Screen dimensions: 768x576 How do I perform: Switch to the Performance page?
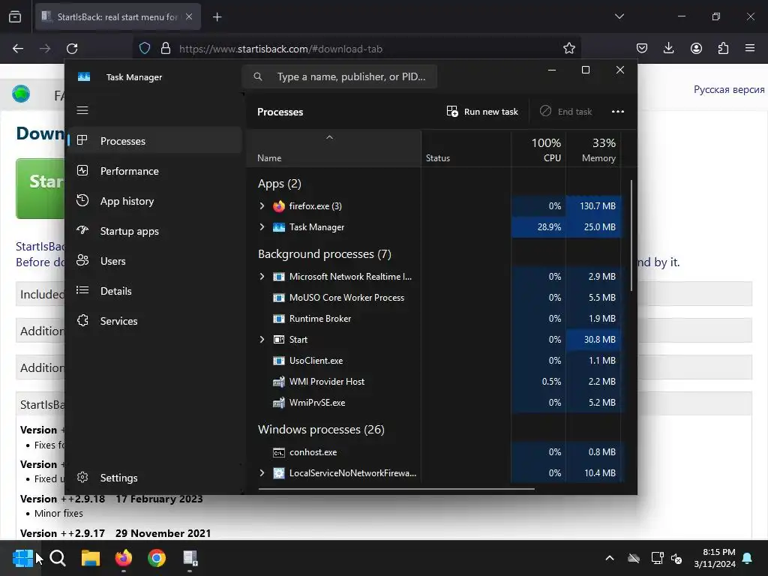click(x=154, y=171)
